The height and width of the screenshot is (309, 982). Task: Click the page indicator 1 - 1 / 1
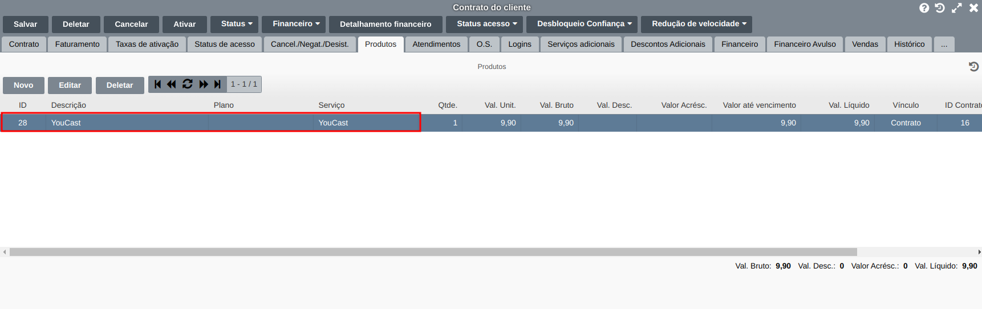[244, 84]
